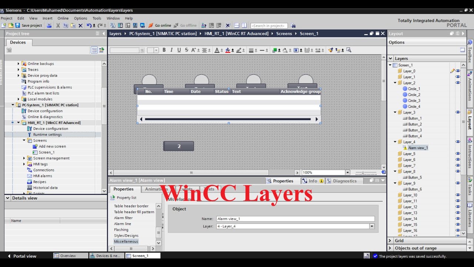Click the button labeled 2 on the canvas

pos(178,146)
